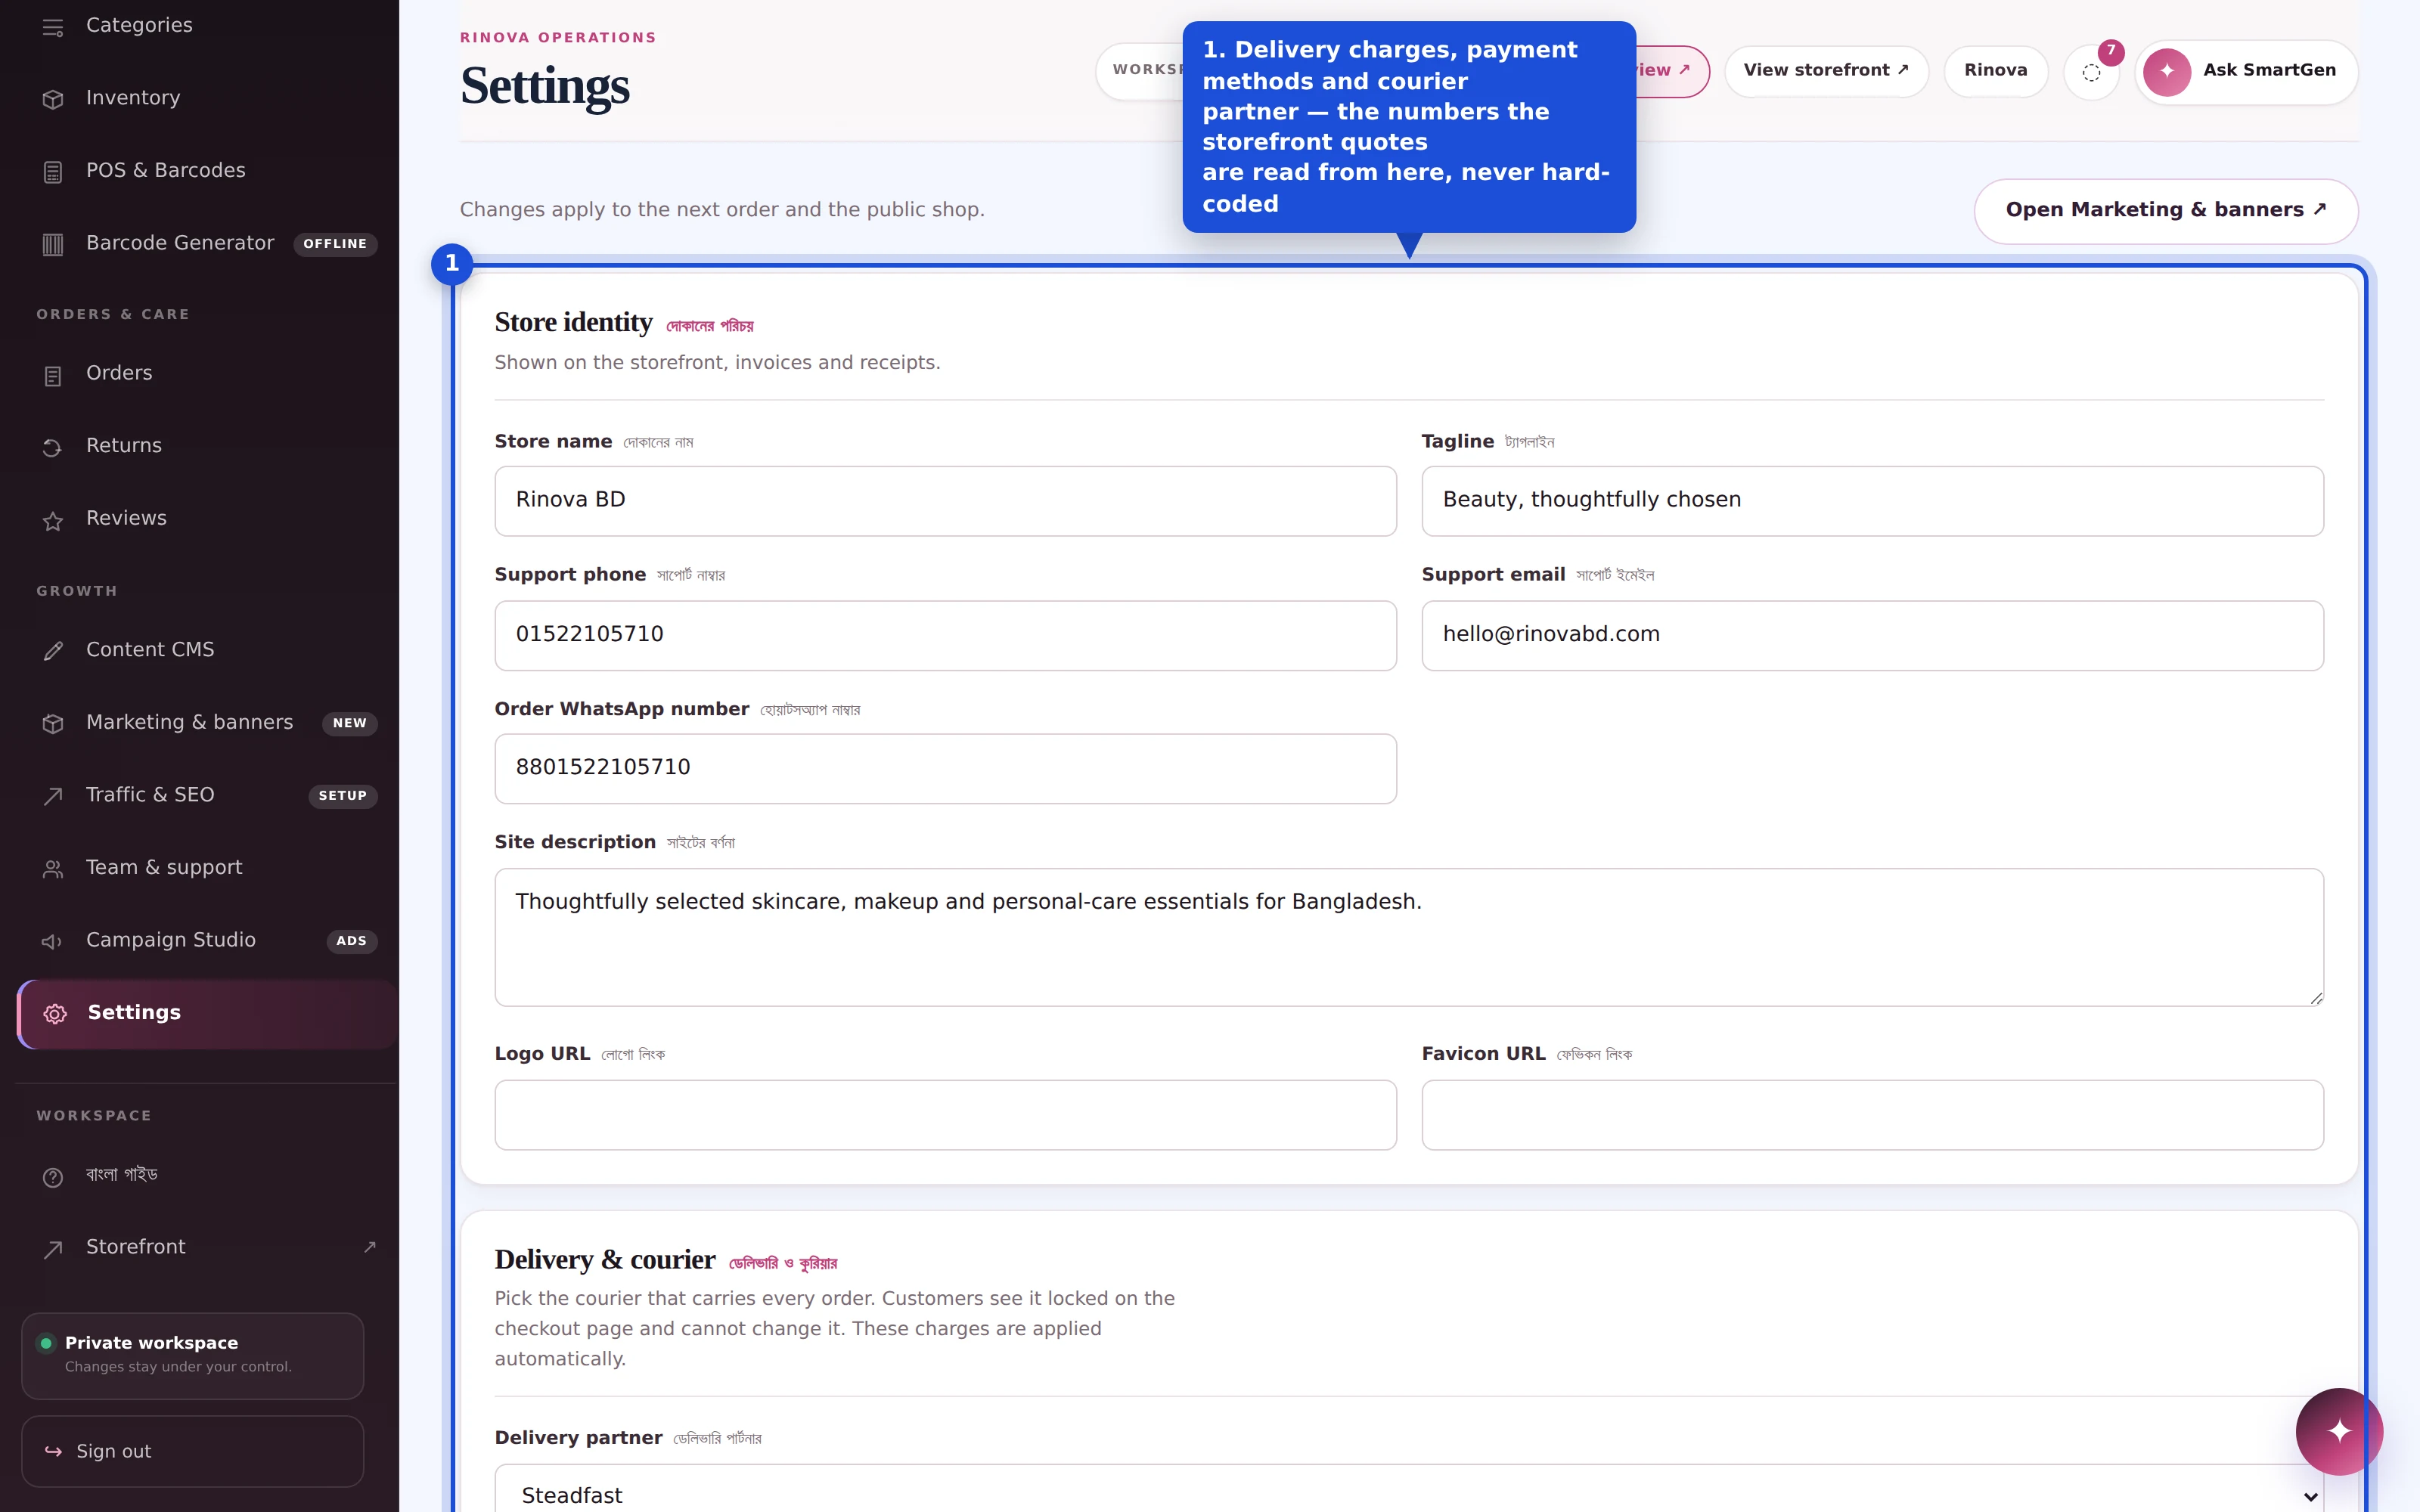Click the Content CMS pencil icon
2420x1512 pixels.
pos(53,651)
